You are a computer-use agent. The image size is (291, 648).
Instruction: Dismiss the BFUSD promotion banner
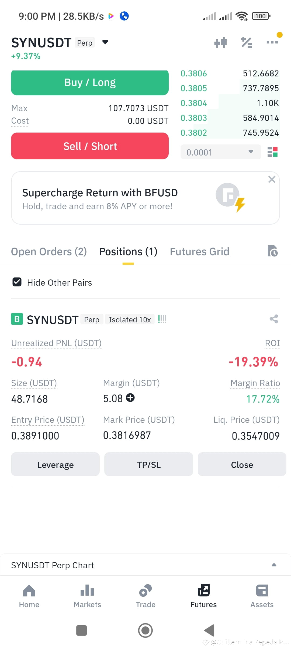(x=272, y=179)
